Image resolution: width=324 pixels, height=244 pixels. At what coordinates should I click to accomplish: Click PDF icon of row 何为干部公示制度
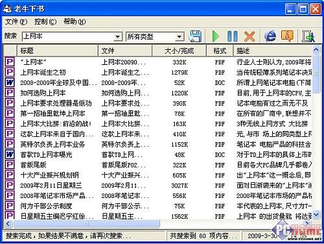(x=10, y=206)
